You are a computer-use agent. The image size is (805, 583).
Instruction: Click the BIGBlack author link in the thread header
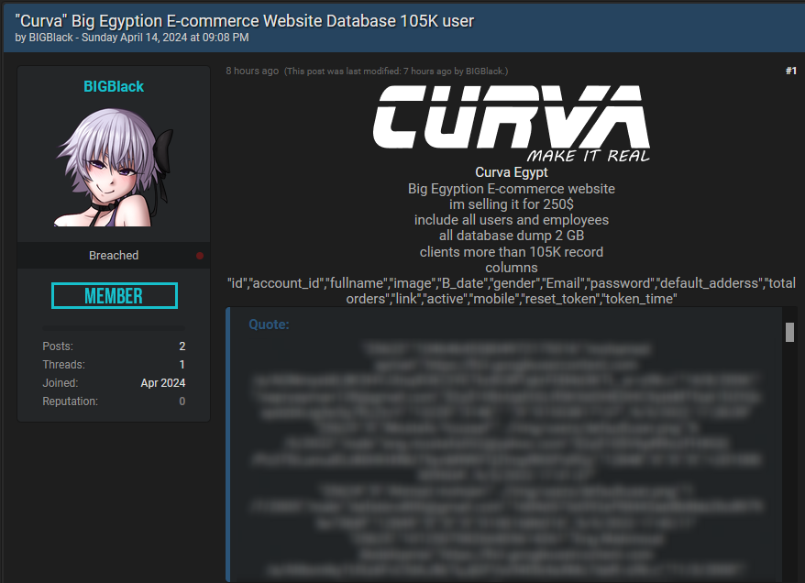coord(50,38)
